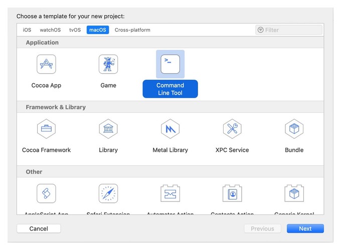
Task: Click the Cancel button
Action: point(39,228)
